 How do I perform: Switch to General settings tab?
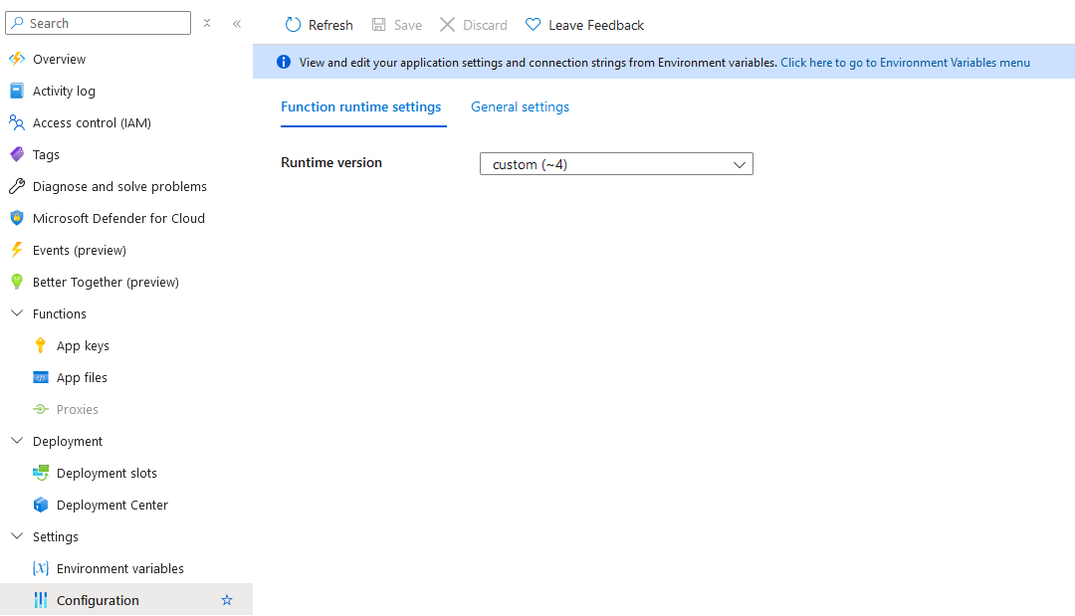point(520,106)
